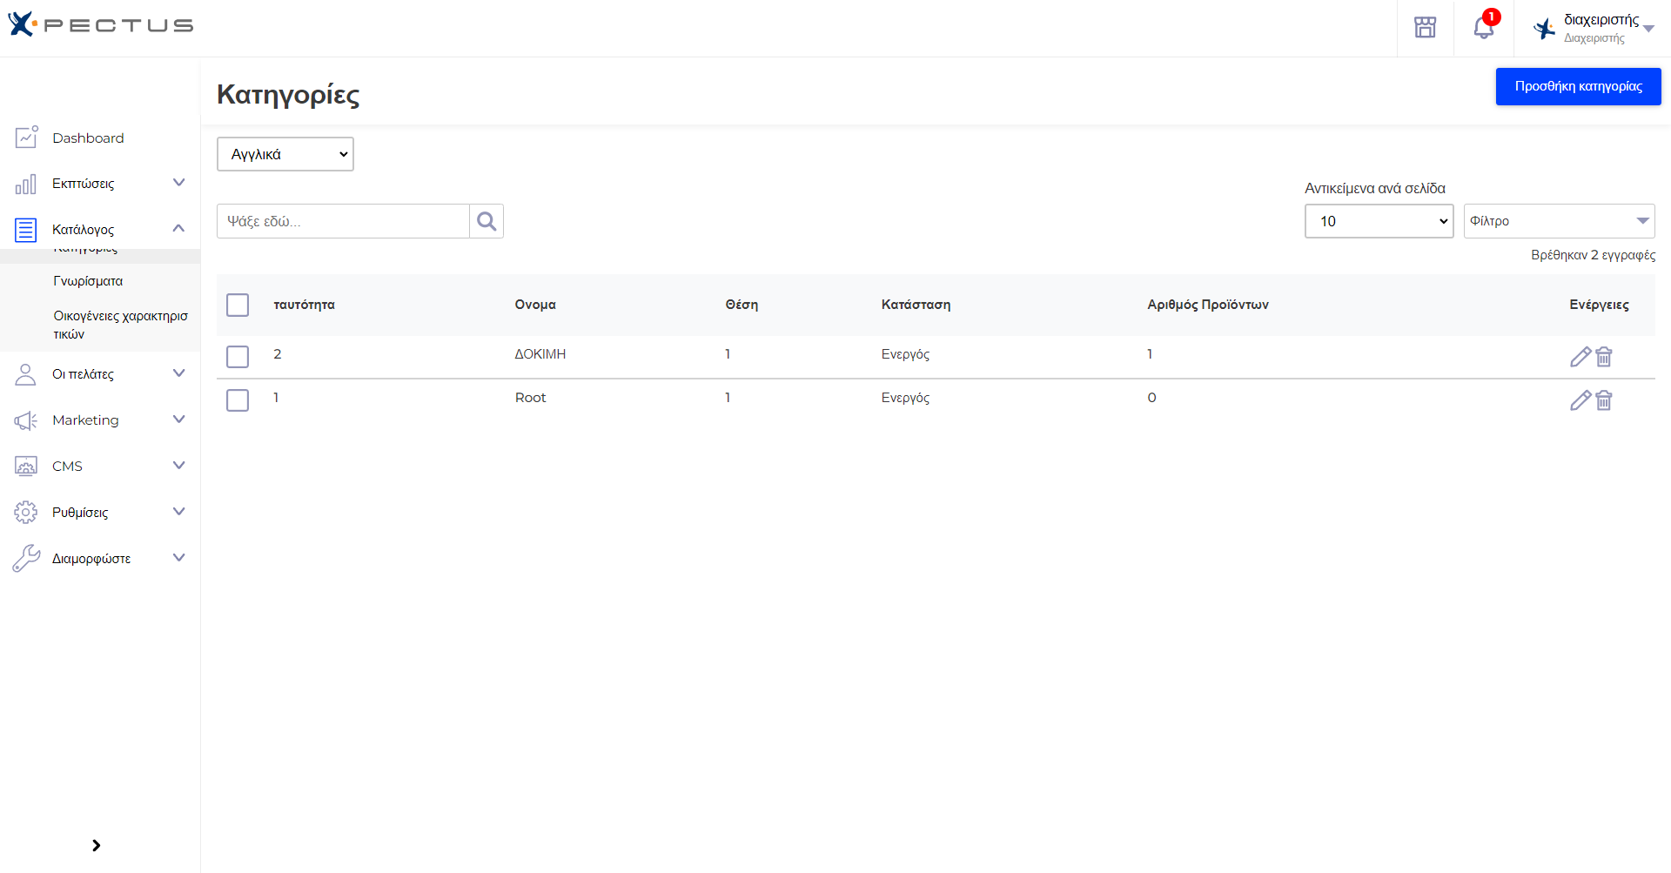Toggle the select-all checkbox in table header
This screenshot has height=873, width=1671.
point(238,305)
